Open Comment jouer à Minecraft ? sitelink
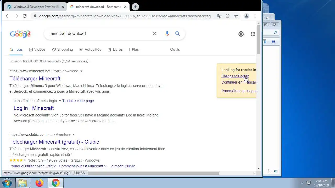This screenshot has height=188, width=335. (x=82, y=166)
